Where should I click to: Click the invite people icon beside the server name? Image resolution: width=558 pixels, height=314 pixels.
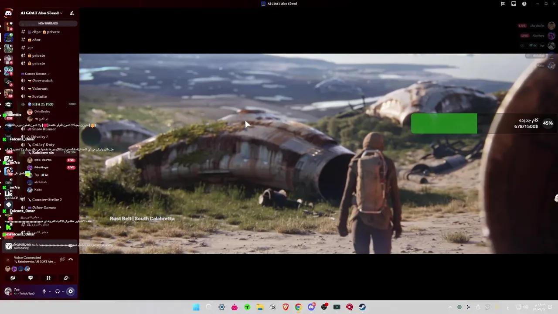tap(72, 13)
